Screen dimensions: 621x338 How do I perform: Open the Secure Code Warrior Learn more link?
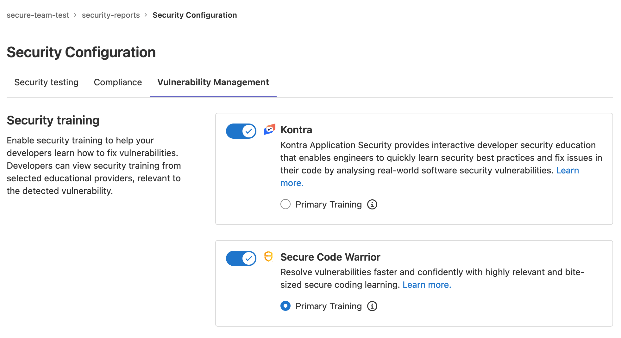[427, 285]
